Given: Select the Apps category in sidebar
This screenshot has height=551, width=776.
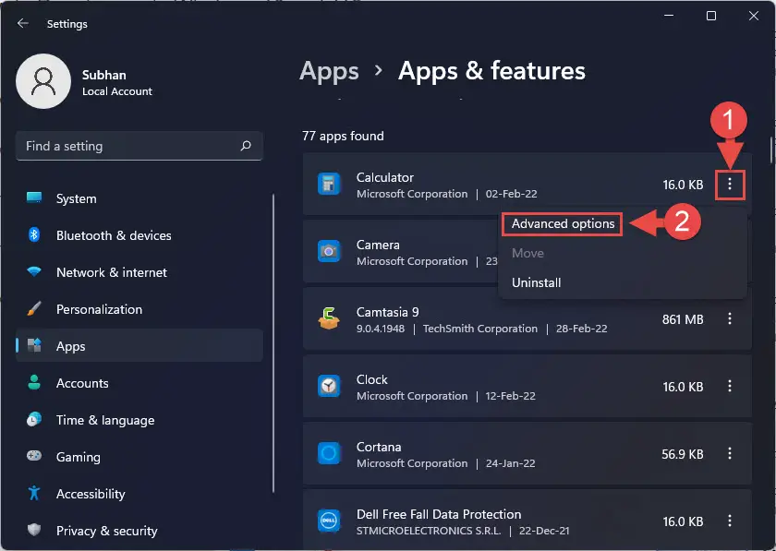Looking at the screenshot, I should (x=139, y=346).
